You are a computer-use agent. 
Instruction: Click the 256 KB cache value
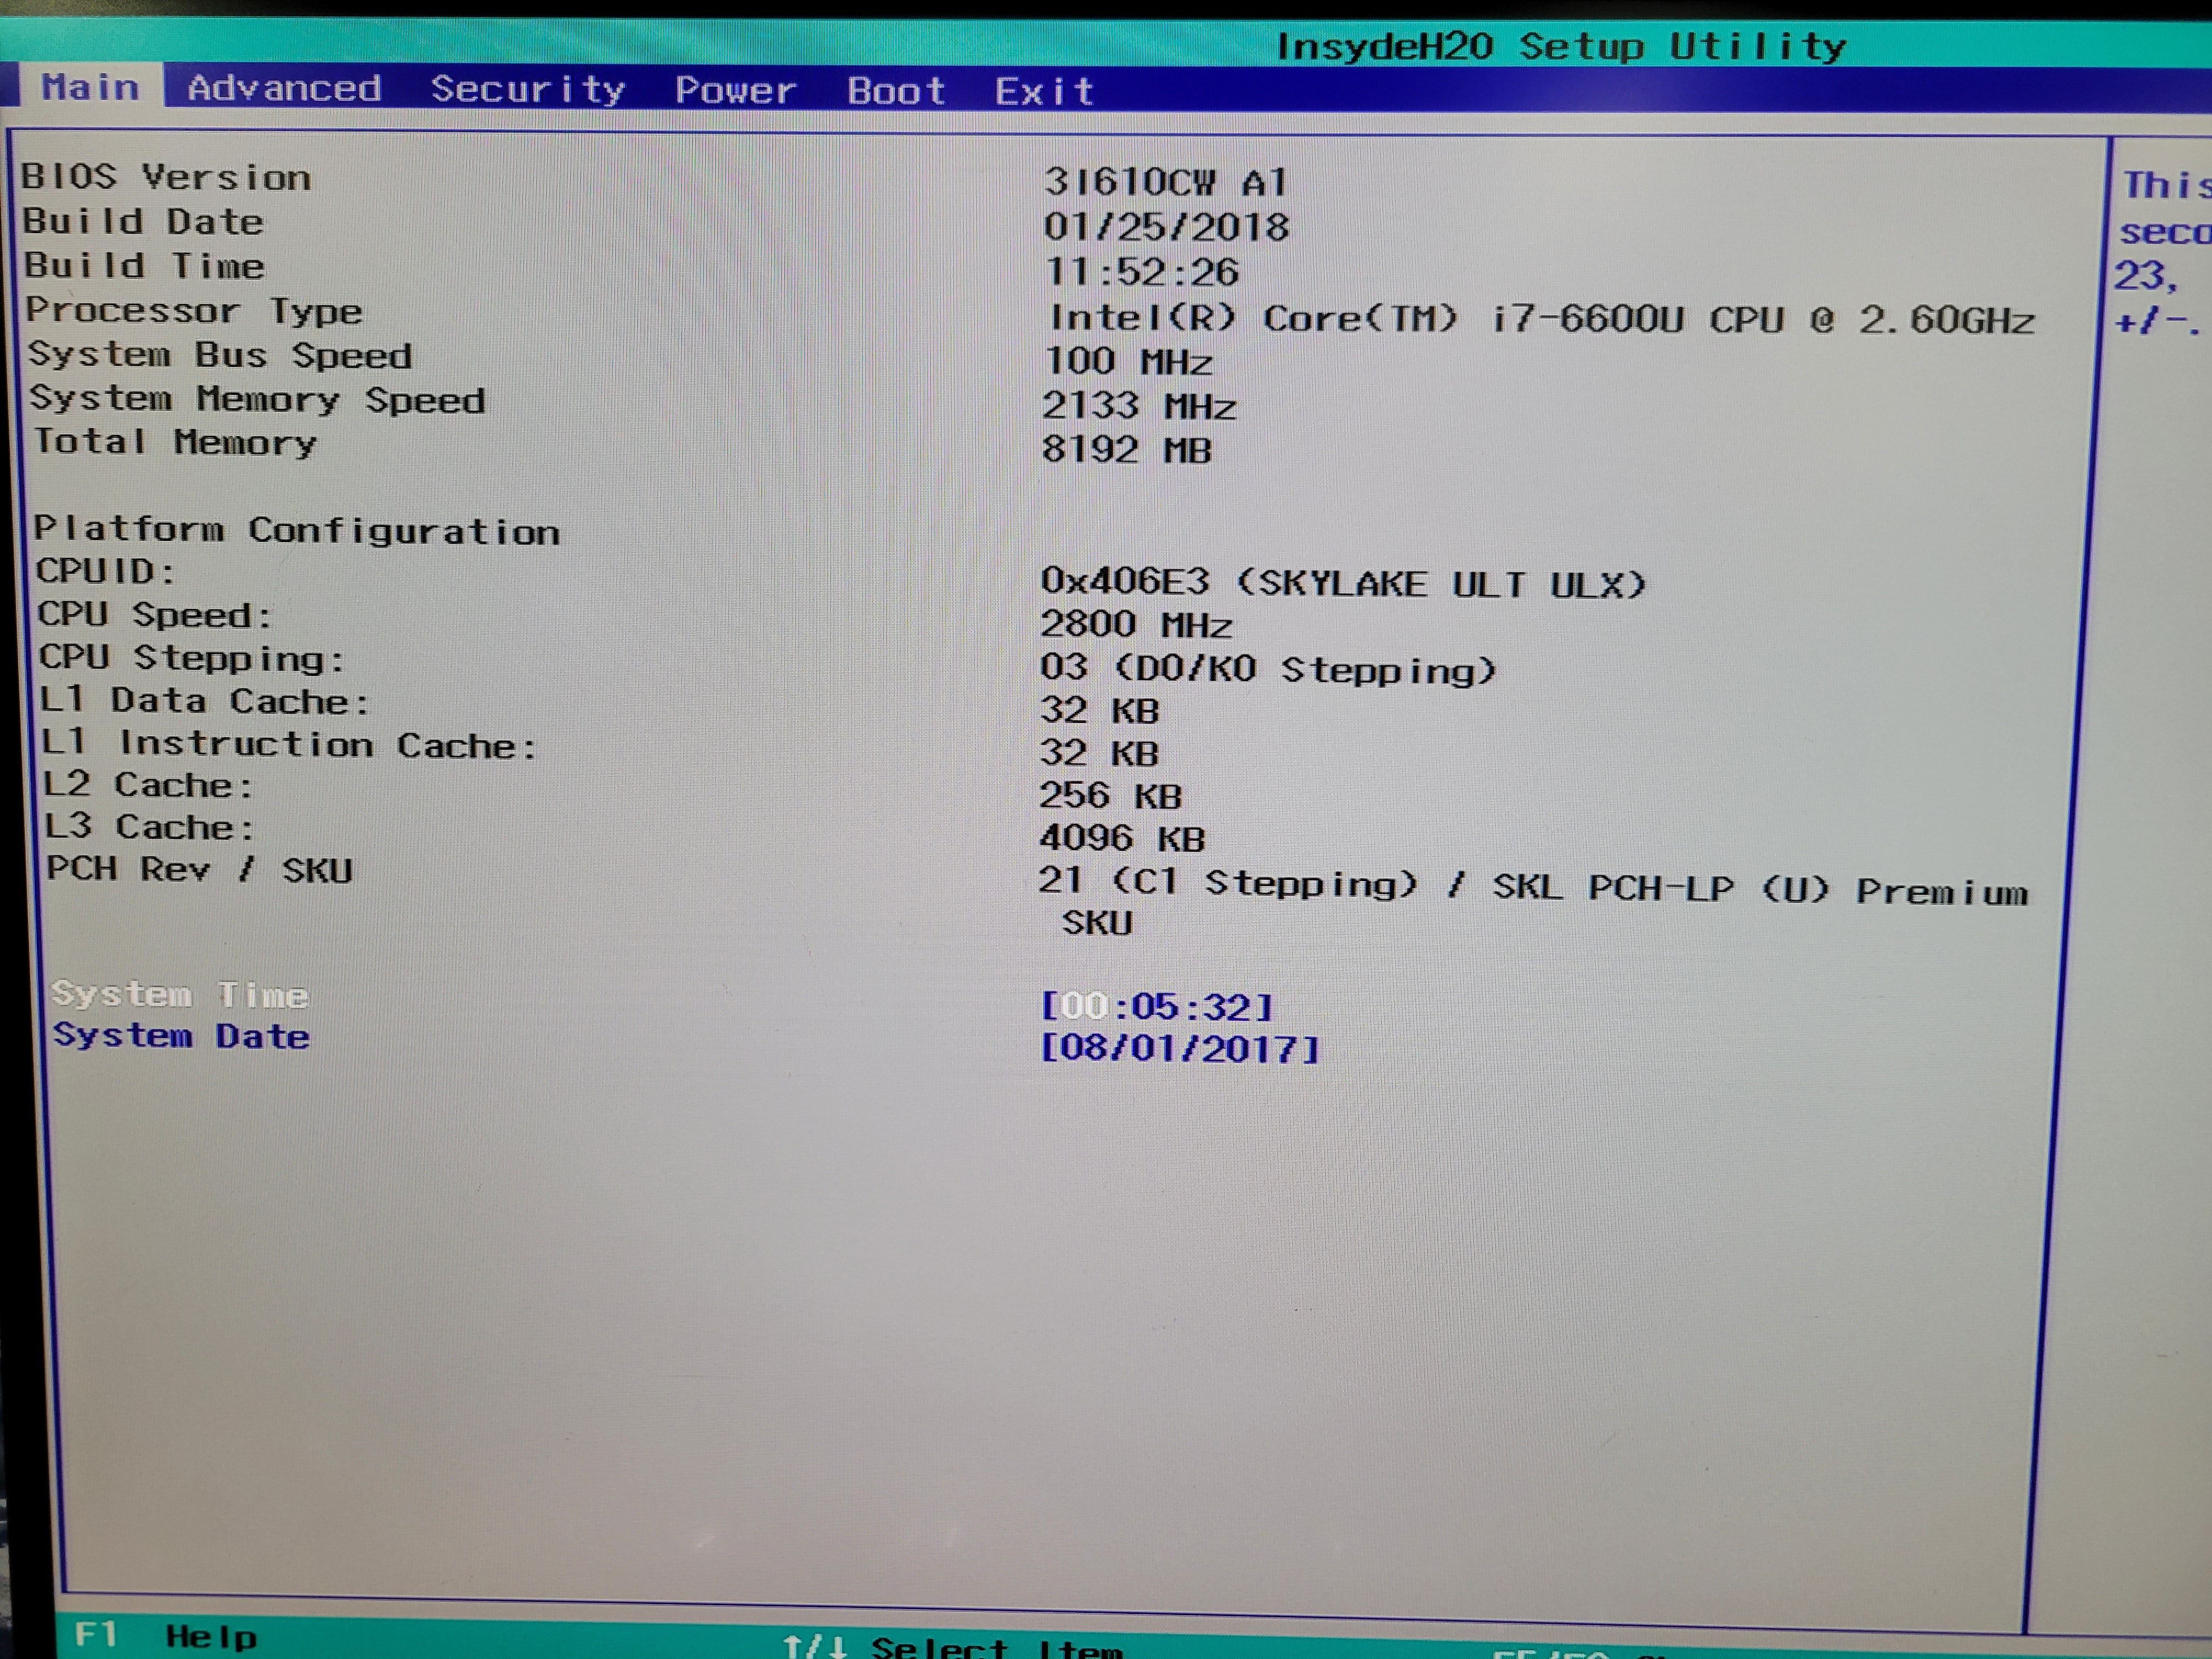point(1110,796)
